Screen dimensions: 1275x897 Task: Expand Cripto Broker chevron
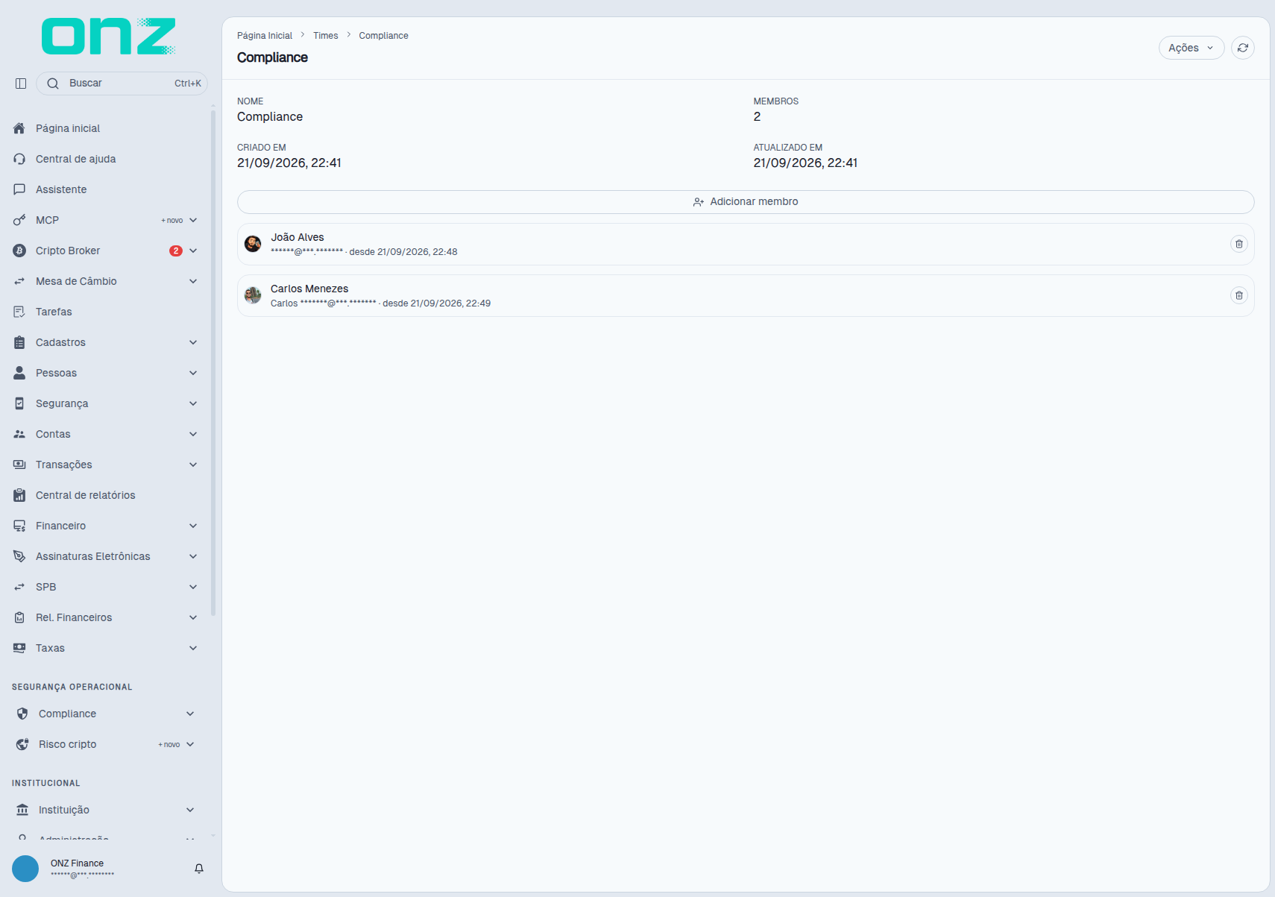coord(193,251)
